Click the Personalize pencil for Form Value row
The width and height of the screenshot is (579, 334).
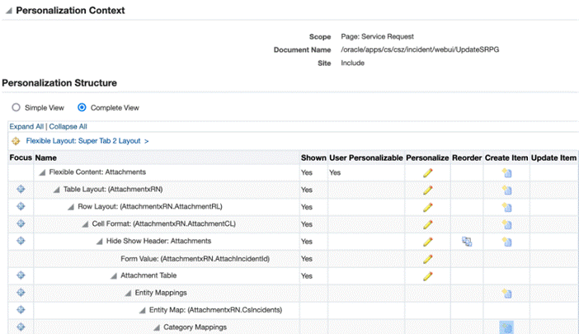[x=427, y=259]
